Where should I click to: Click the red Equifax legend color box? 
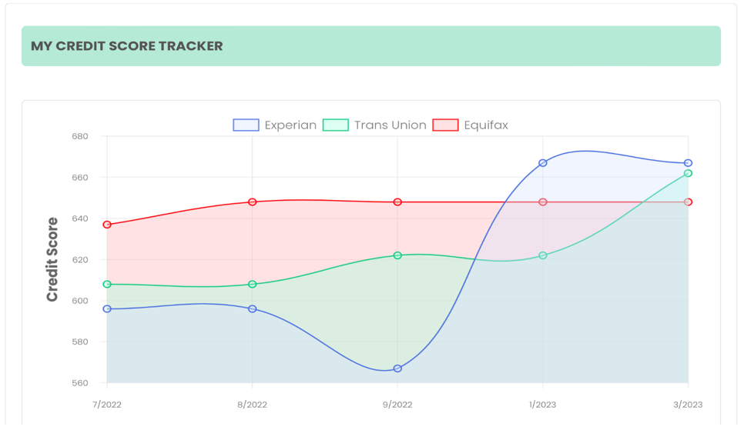point(445,125)
